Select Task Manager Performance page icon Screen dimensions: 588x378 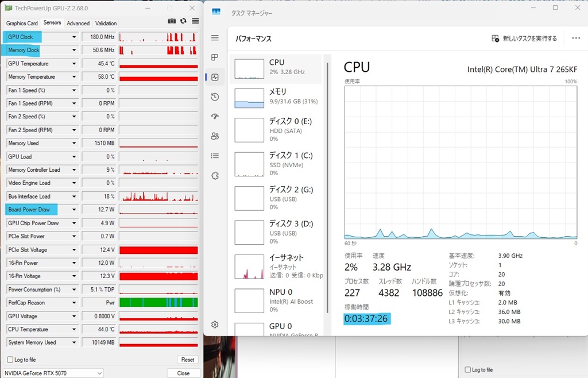pyautogui.click(x=215, y=77)
